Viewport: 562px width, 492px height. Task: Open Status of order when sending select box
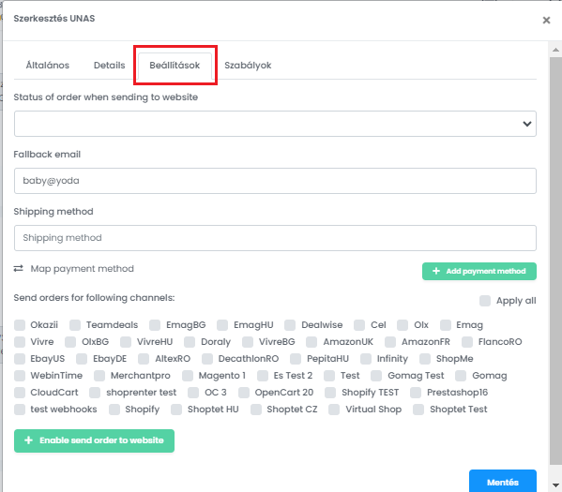[x=275, y=124]
